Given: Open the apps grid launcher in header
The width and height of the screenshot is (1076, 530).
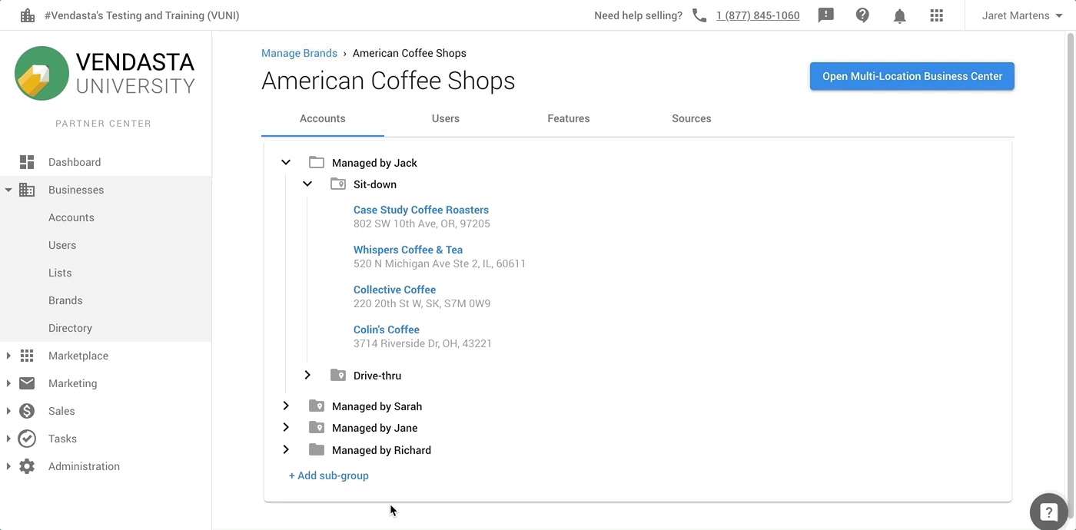Looking at the screenshot, I should 937,15.
